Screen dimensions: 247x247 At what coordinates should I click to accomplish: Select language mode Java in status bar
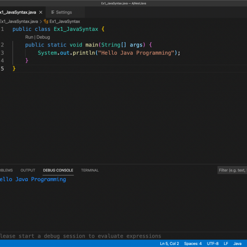(x=238, y=244)
